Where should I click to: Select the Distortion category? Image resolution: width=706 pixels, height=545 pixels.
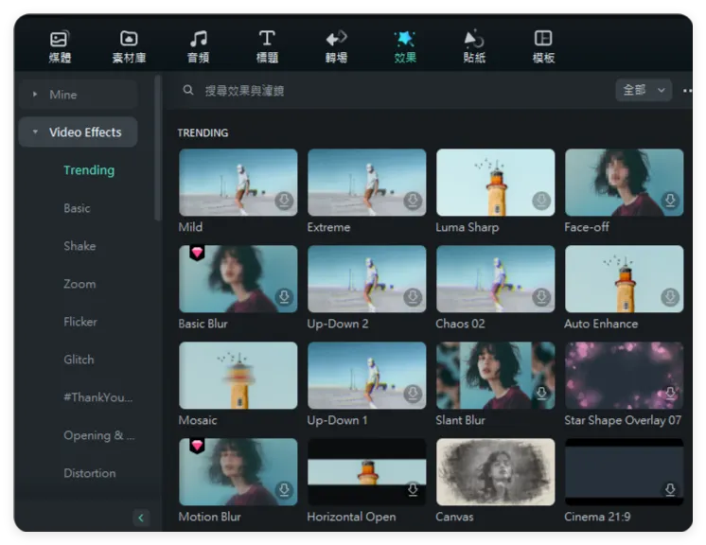coord(90,473)
